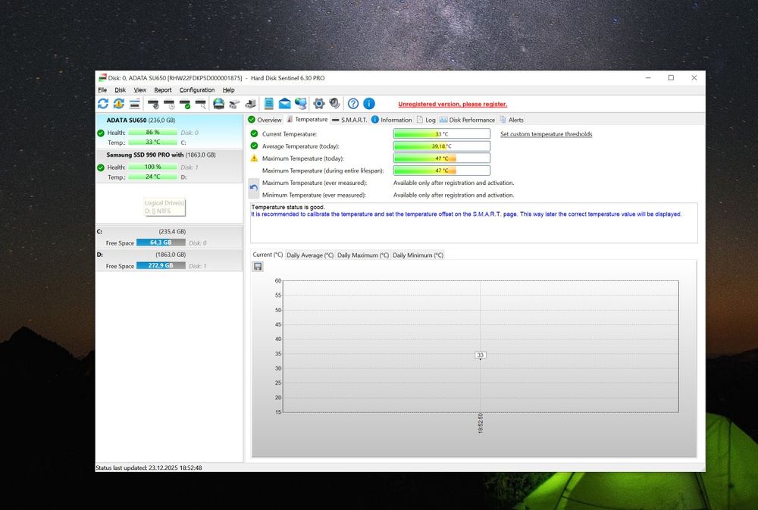758x510 pixels.
Task: Click the D: (1863,0 GB) drive row
Action: pyautogui.click(x=169, y=260)
